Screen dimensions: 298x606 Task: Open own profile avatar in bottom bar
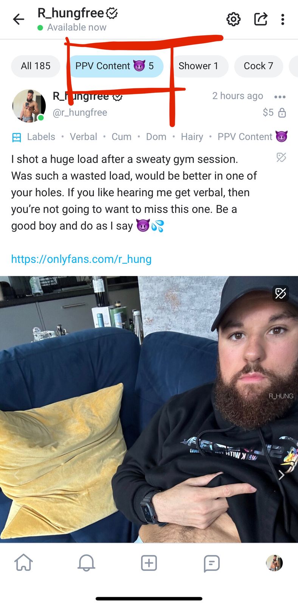point(274,563)
